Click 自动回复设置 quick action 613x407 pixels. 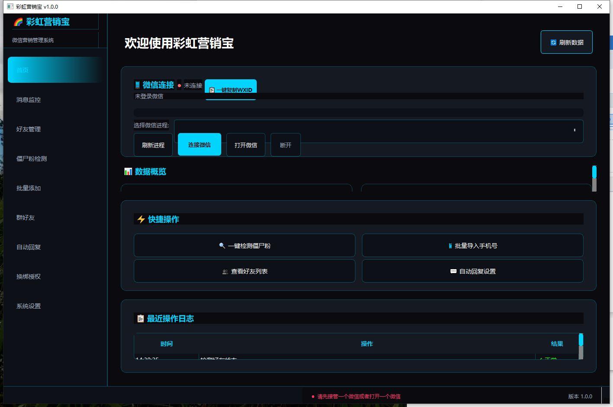pyautogui.click(x=473, y=271)
